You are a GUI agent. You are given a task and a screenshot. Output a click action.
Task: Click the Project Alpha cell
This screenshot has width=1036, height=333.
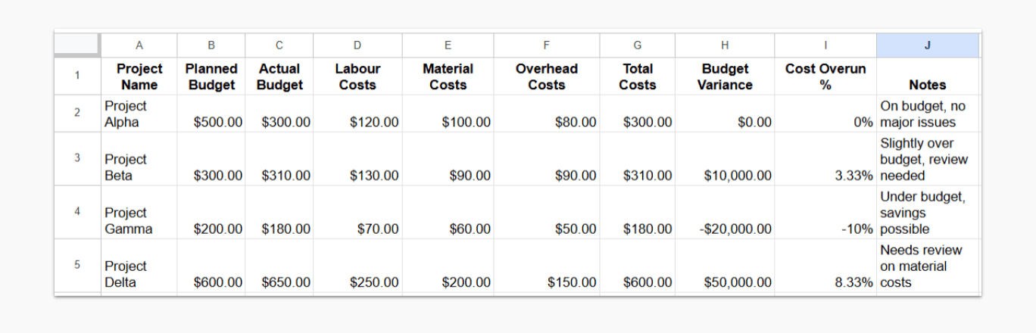coord(139,114)
